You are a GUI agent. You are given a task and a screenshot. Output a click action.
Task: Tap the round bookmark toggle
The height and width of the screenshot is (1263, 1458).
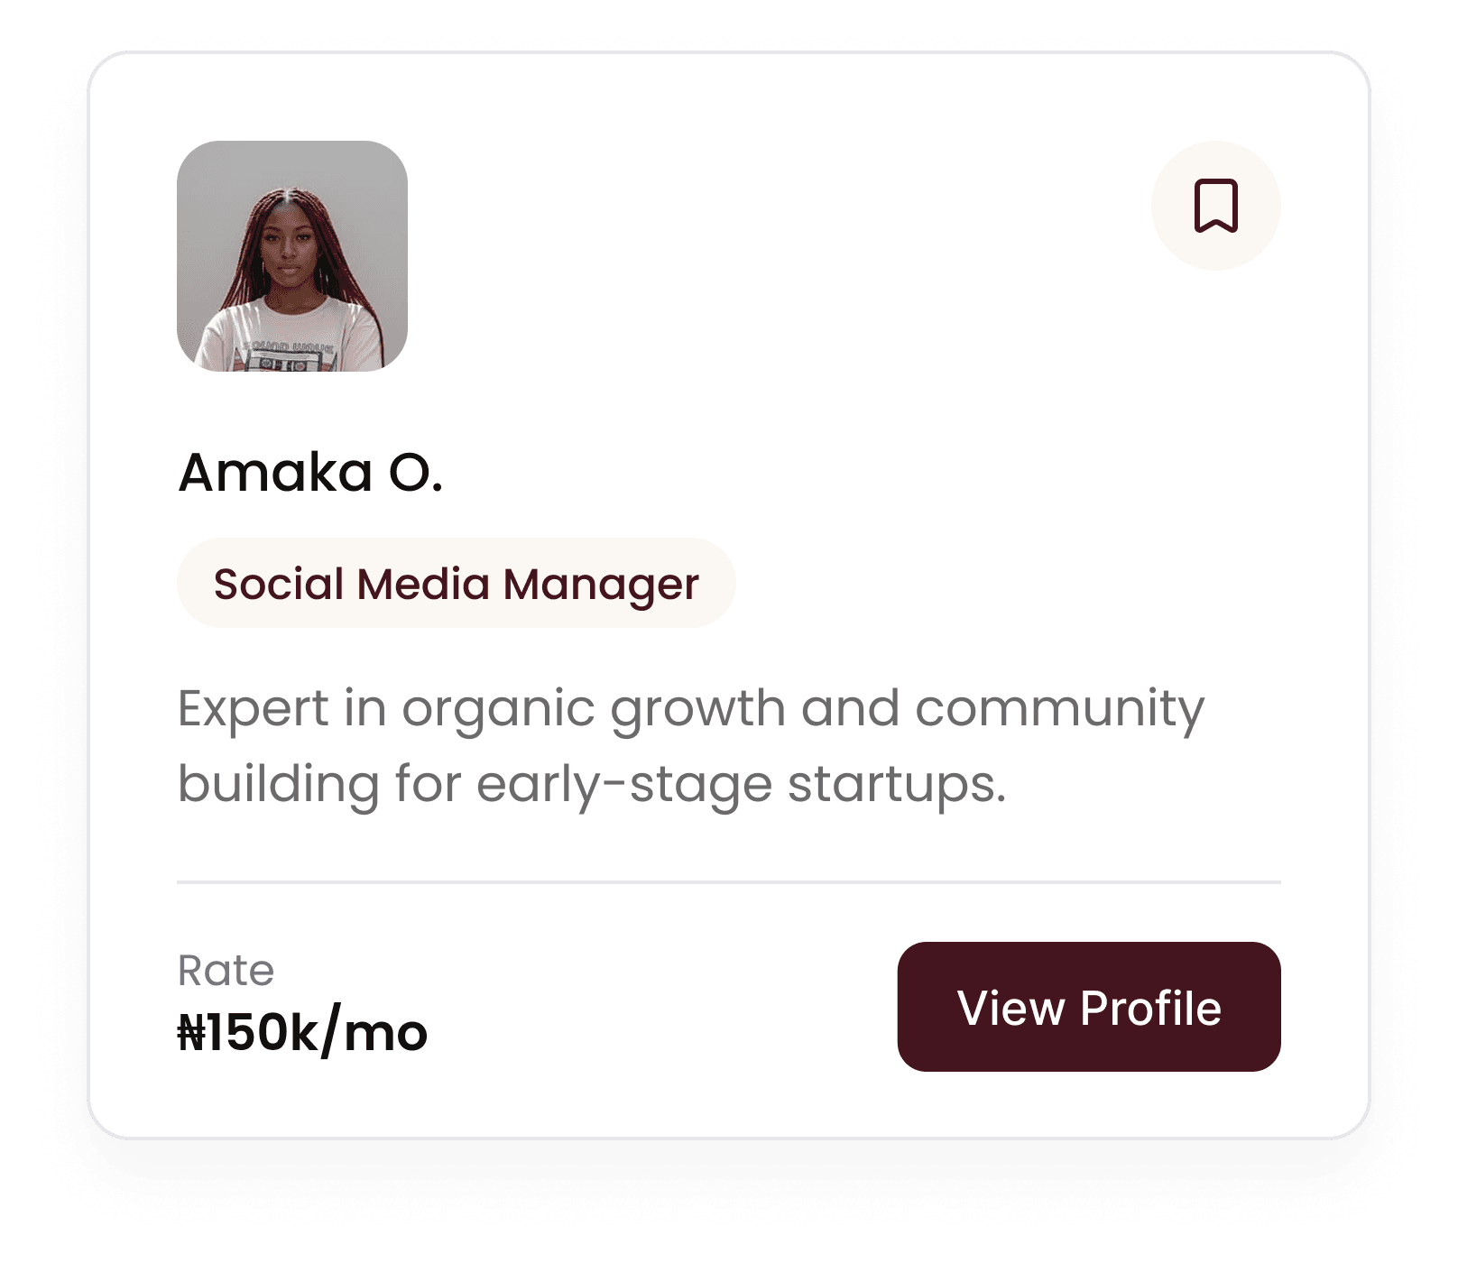(x=1215, y=206)
